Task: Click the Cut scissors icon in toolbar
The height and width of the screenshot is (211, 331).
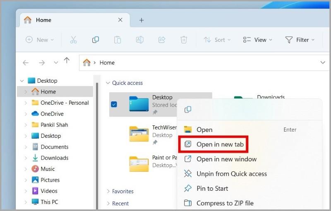Action: coord(73,40)
